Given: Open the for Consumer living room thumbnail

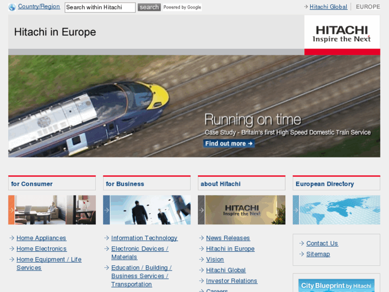Looking at the screenshot, I should tap(52, 209).
